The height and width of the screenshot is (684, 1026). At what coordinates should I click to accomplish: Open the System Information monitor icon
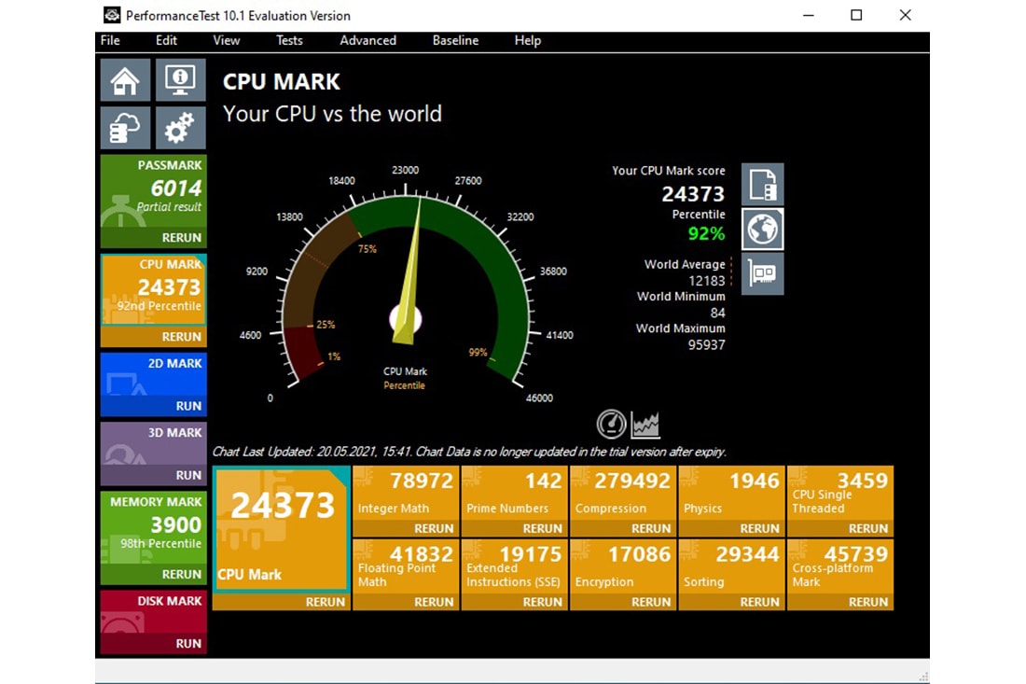point(180,80)
